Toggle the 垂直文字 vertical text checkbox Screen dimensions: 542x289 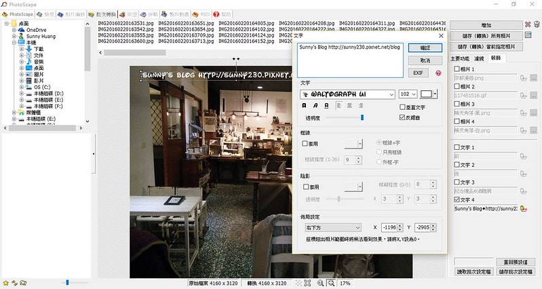pos(402,107)
